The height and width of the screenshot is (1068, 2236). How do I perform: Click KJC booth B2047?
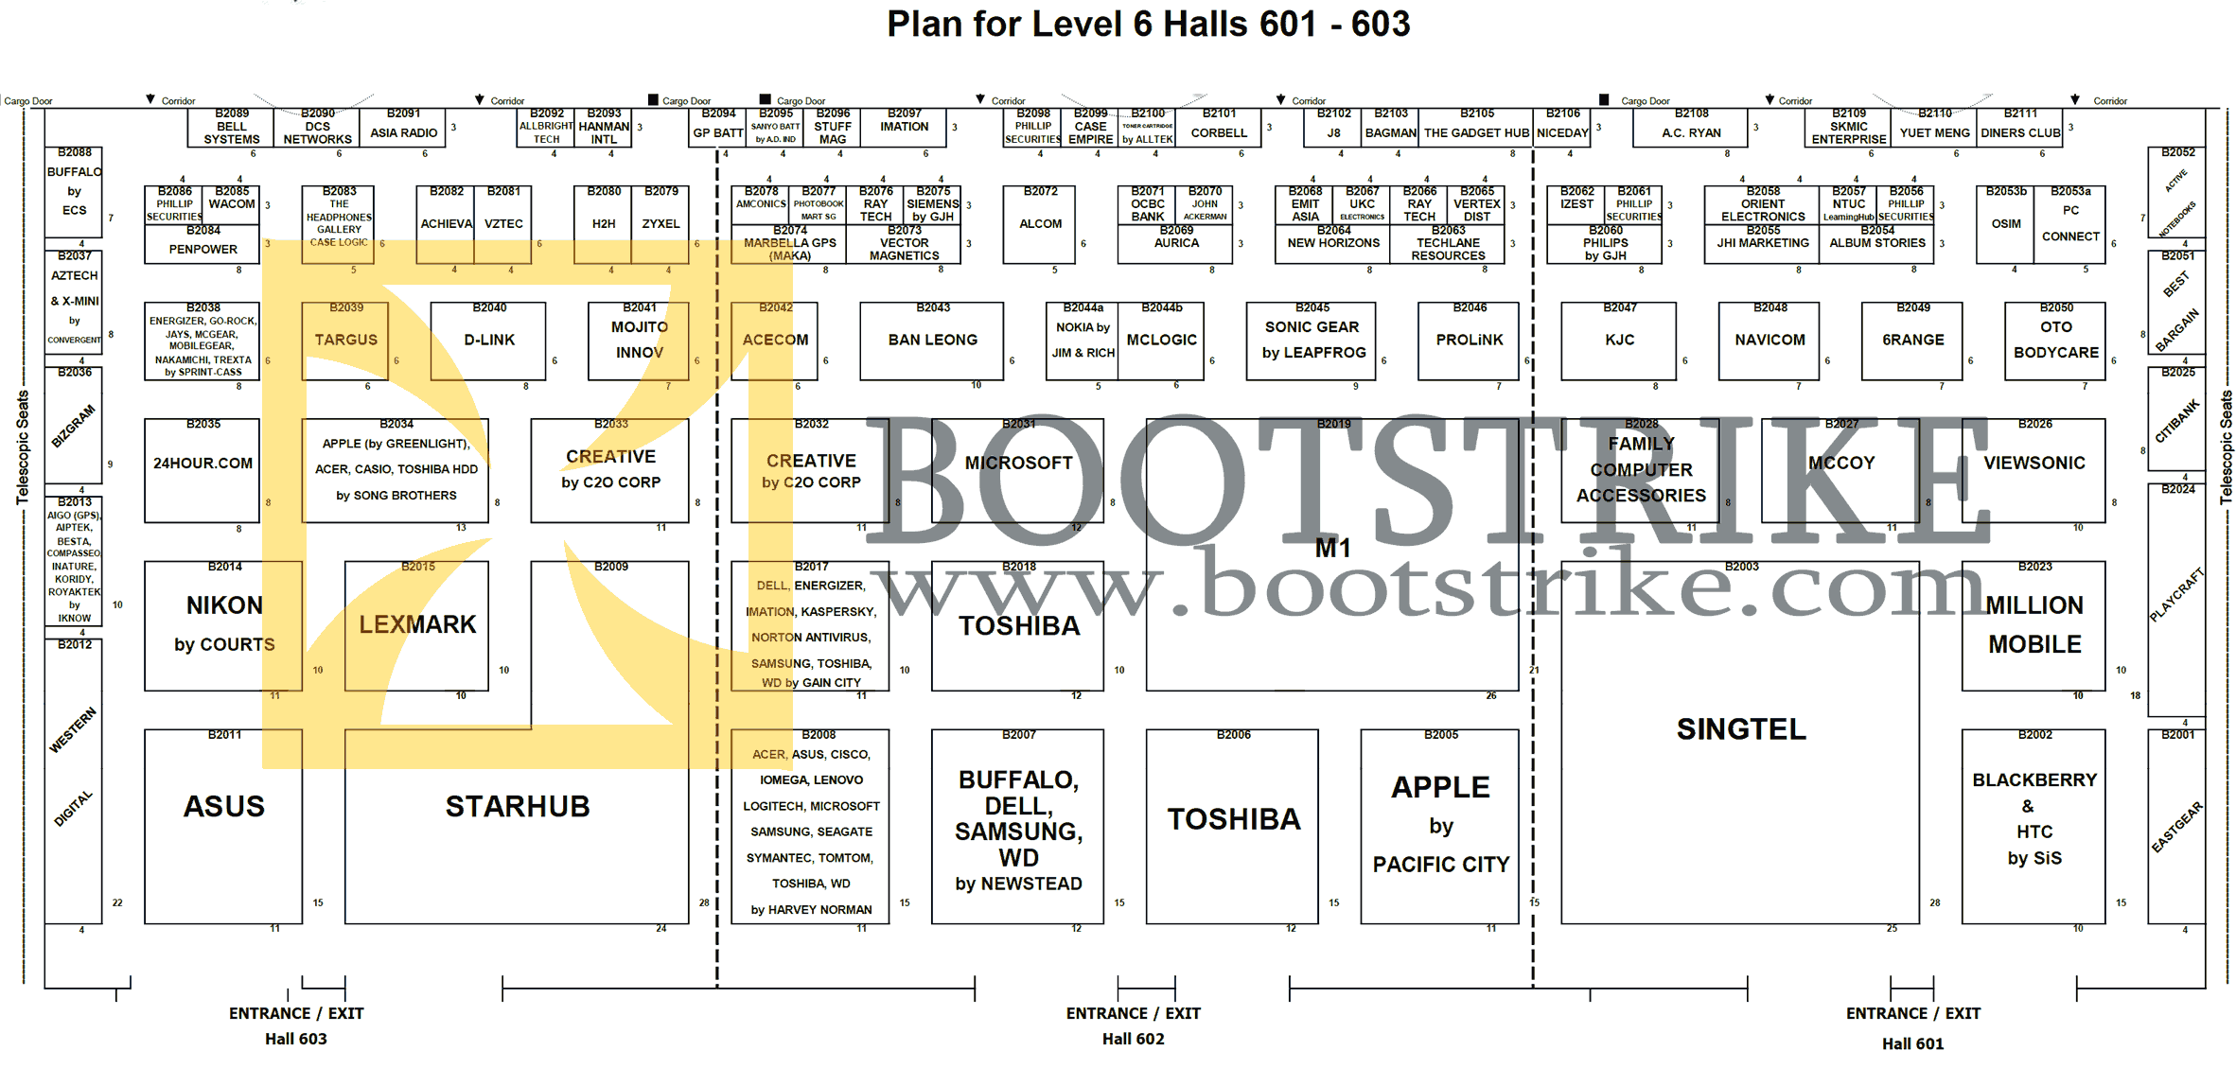[1619, 341]
